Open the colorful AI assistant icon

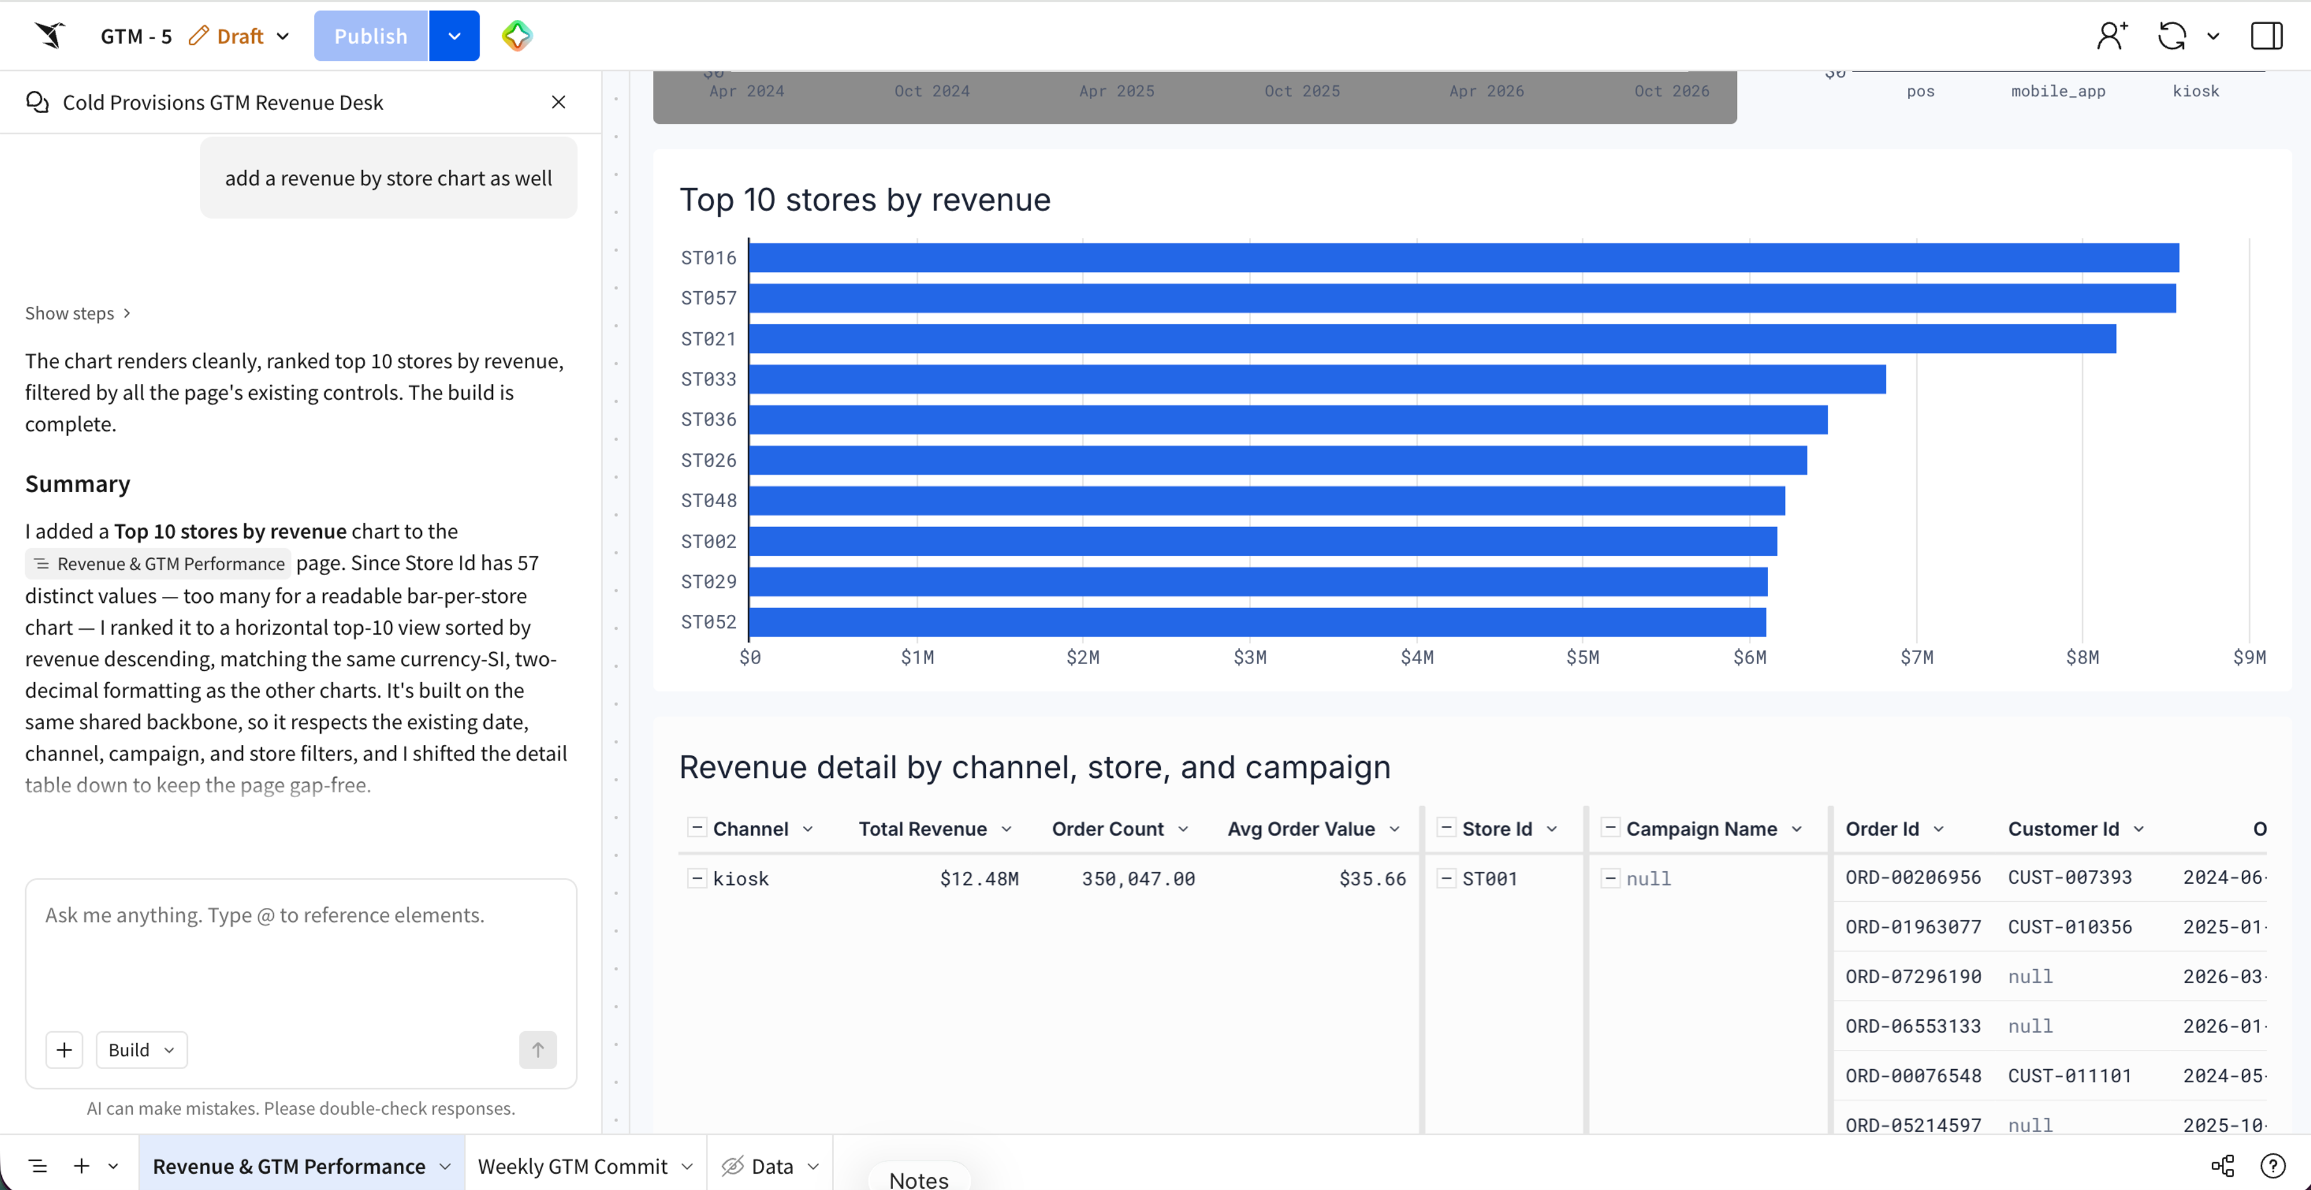pyautogui.click(x=517, y=36)
